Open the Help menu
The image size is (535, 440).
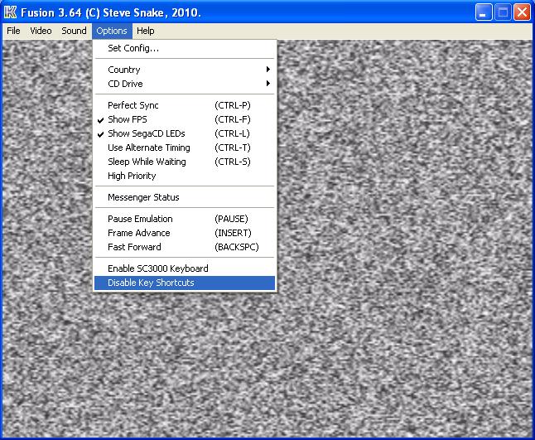pos(146,31)
